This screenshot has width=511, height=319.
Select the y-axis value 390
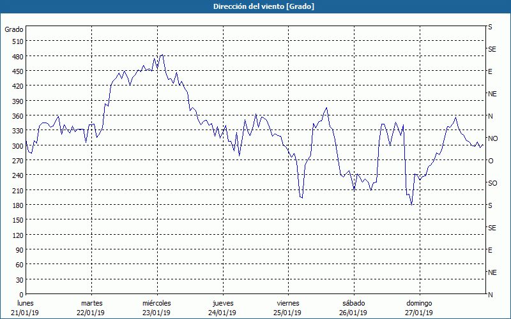point(18,101)
